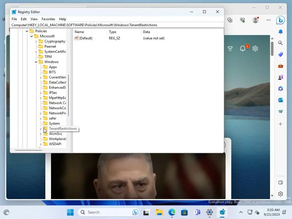Open the Windows Start menu
The image size is (292, 219).
70,212
